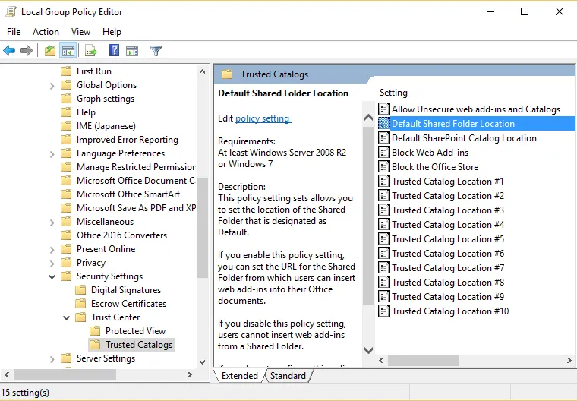Expand the Language Preferences tree node
This screenshot has height=401, width=577.
pos(52,154)
